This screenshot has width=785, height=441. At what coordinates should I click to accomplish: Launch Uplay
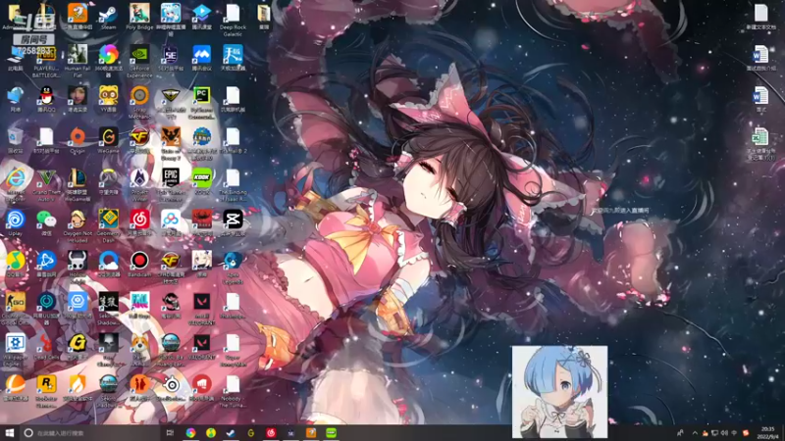(15, 223)
